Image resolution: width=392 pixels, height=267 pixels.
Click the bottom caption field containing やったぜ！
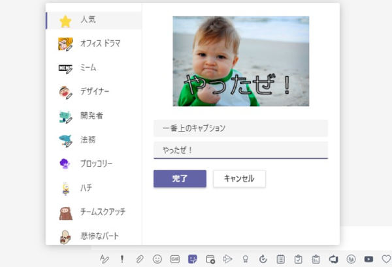coord(240,150)
